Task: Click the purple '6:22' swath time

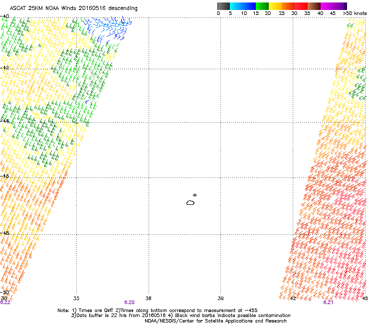Action: (x=5, y=303)
